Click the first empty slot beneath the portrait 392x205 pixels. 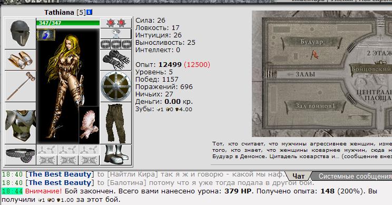(47, 150)
